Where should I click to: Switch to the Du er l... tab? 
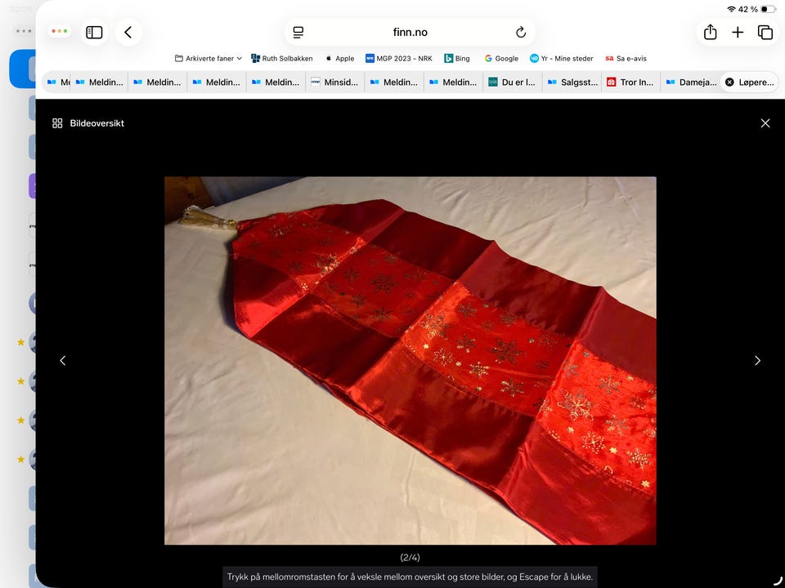click(513, 82)
